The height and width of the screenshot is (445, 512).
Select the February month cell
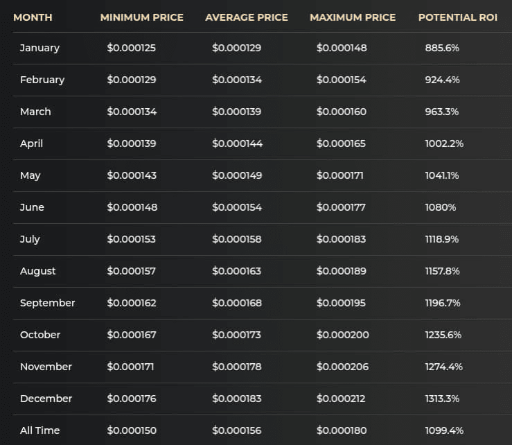pyautogui.click(x=42, y=80)
